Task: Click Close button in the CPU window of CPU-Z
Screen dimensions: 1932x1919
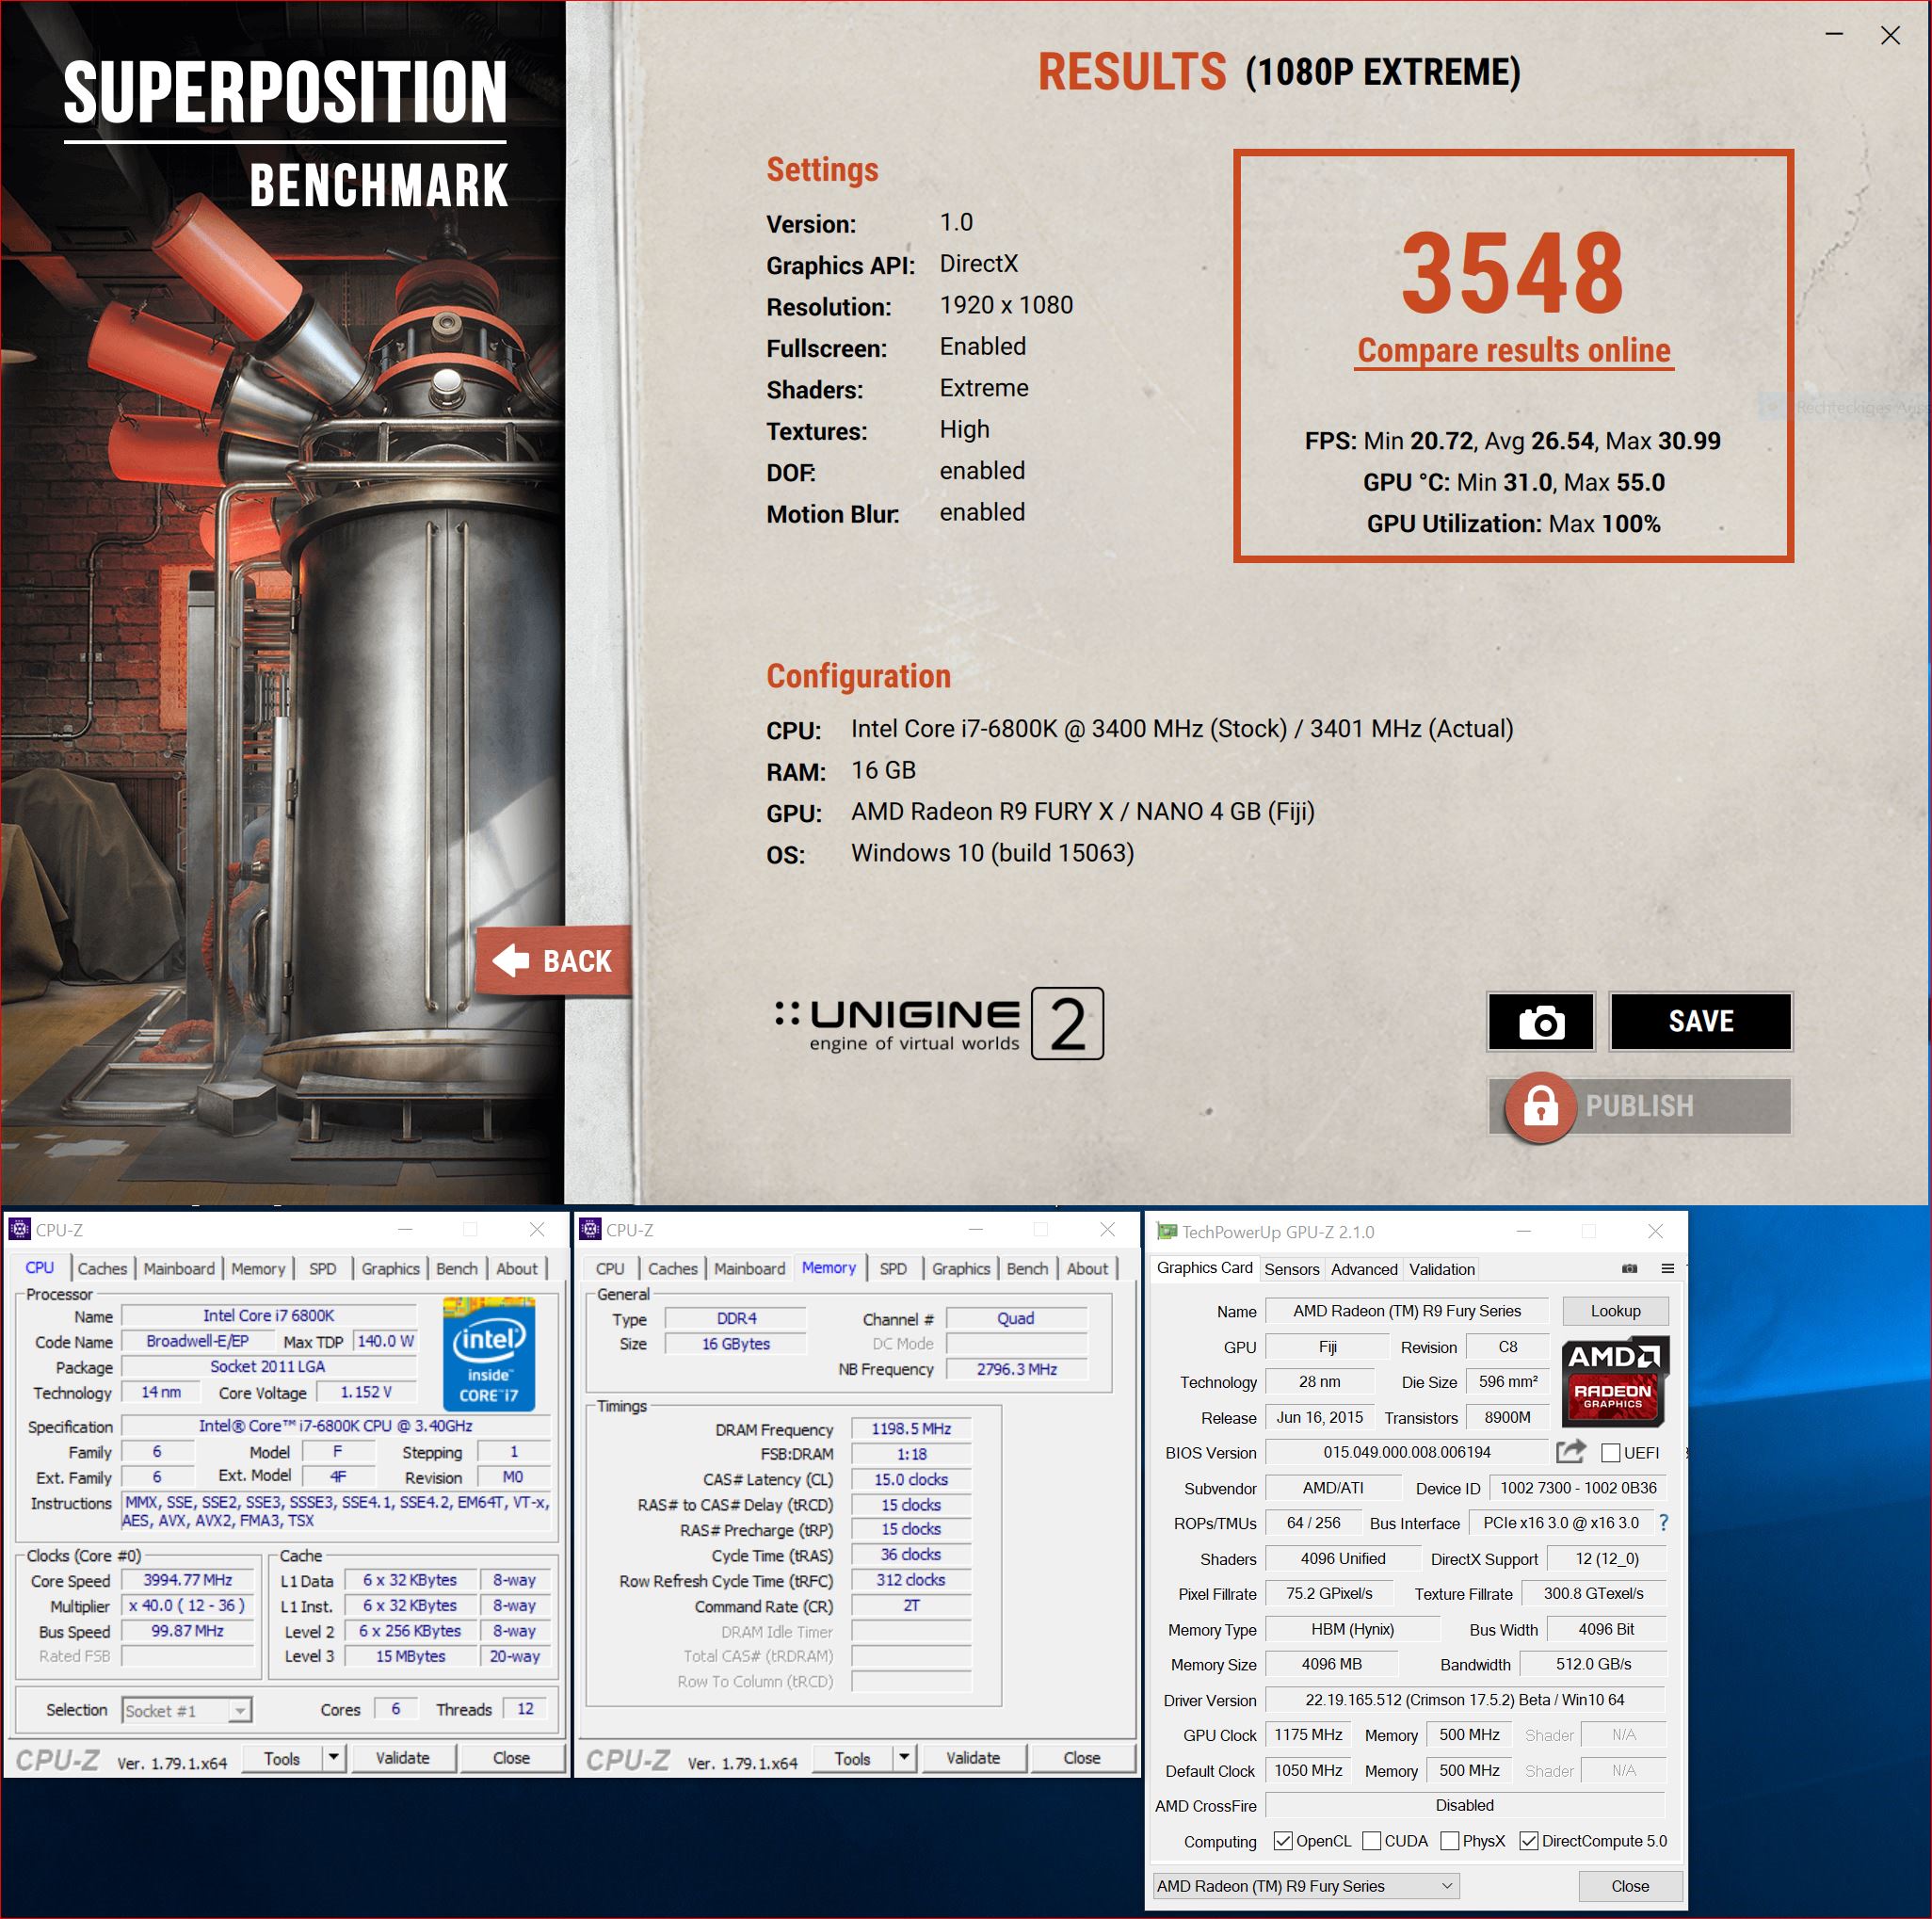Action: pos(511,1757)
